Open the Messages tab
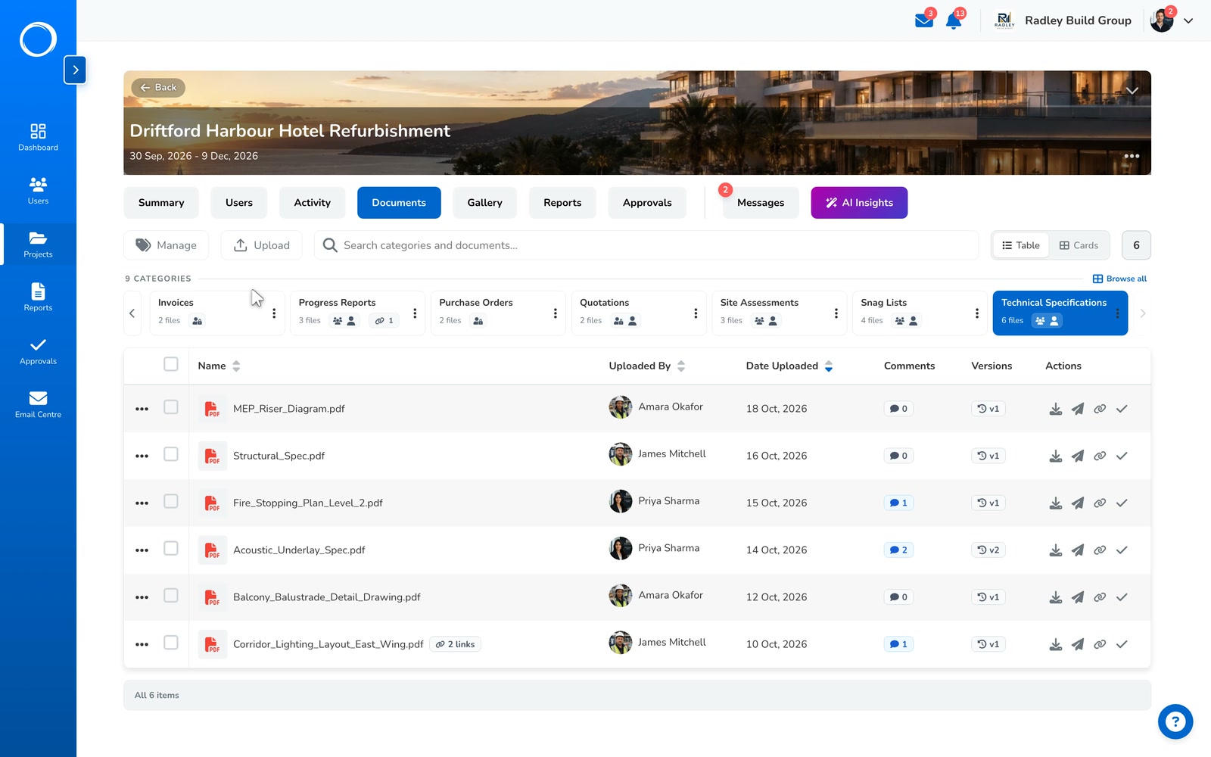 [x=761, y=203]
